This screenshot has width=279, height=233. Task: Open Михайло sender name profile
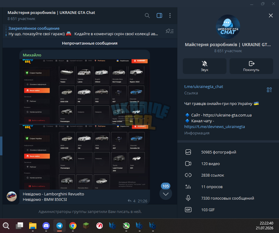click(32, 55)
